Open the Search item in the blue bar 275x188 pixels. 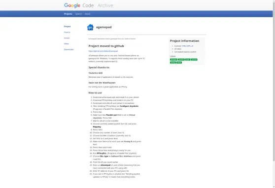tap(78, 14)
